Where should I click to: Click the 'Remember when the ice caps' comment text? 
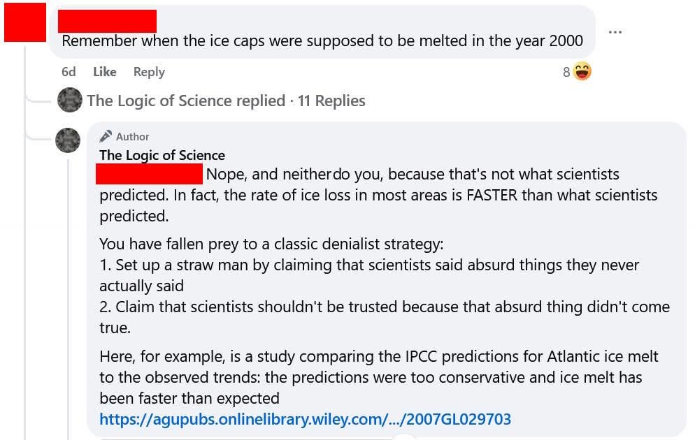point(322,41)
